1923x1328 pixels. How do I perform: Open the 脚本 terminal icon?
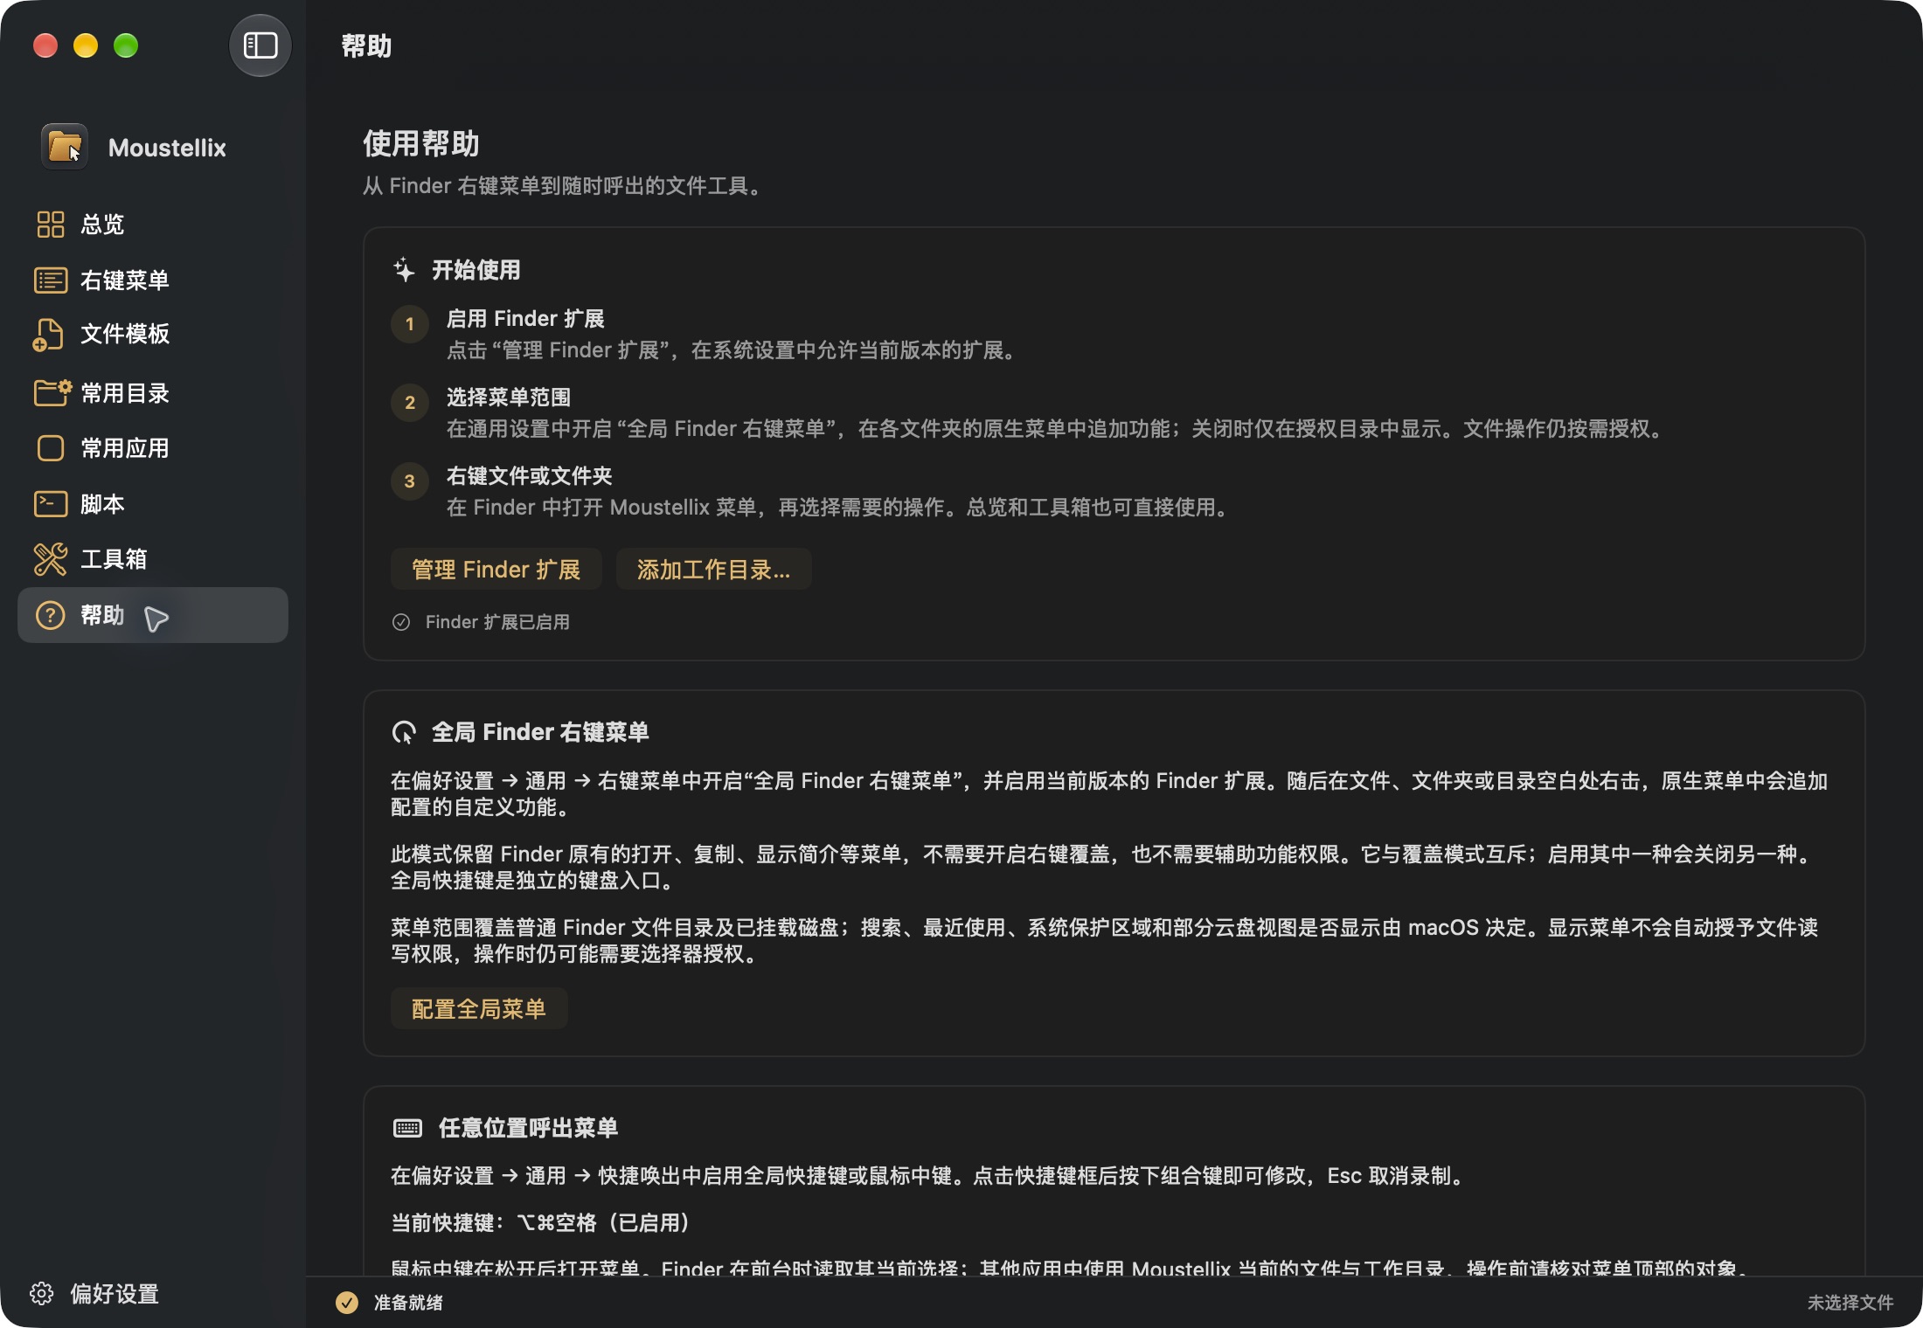50,504
